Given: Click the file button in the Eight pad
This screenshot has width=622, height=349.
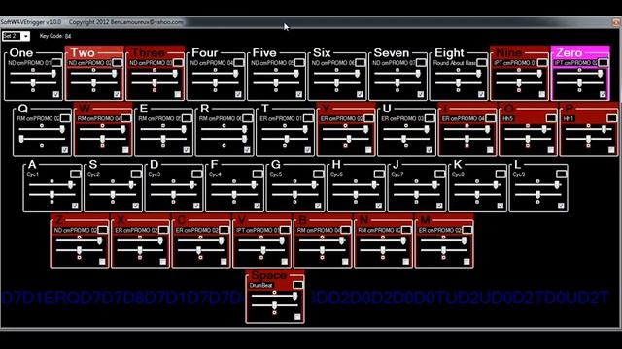Looking at the screenshot, I should point(482,62).
